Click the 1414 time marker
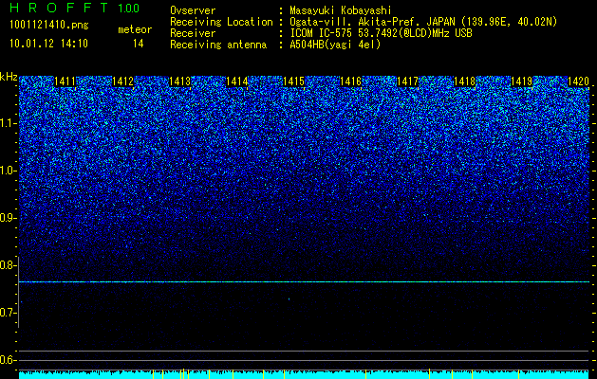The width and height of the screenshot is (597, 379). tap(237, 81)
